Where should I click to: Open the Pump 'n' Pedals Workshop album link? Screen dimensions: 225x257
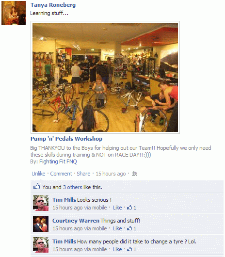click(x=66, y=139)
